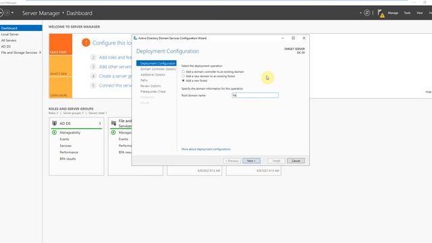This screenshot has width=432, height=243.
Task: Open Services in the AD DS tile
Action: (65, 146)
